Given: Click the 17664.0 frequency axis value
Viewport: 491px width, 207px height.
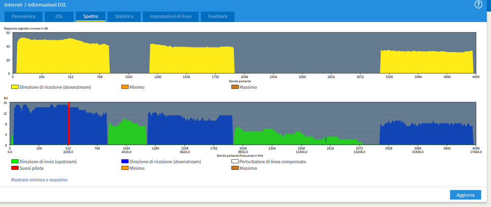Looking at the screenshot, I should pyautogui.click(x=475, y=152).
